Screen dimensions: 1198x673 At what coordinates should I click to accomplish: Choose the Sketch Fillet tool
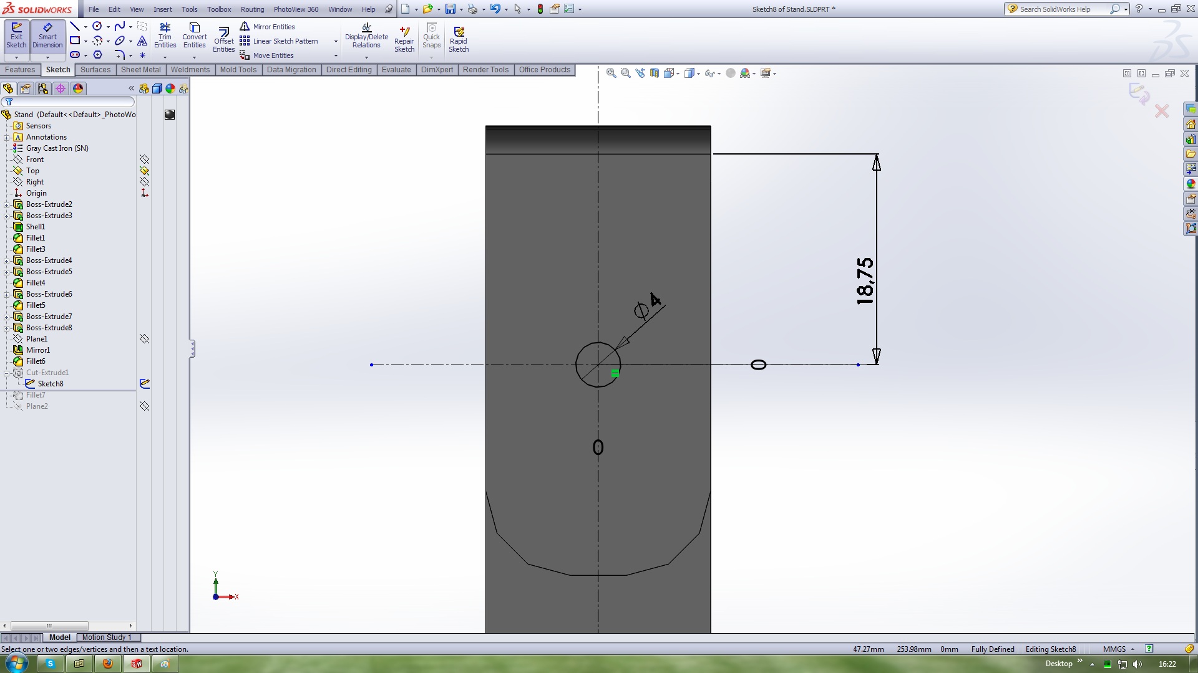point(120,55)
